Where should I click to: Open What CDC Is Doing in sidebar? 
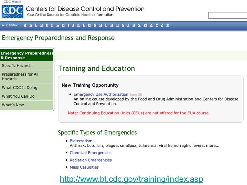point(27,88)
